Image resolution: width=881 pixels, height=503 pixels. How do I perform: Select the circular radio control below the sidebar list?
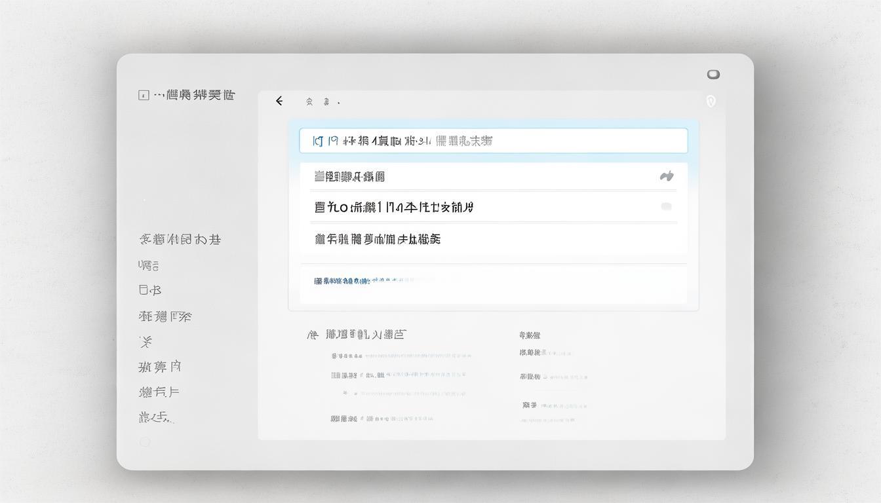(x=144, y=441)
